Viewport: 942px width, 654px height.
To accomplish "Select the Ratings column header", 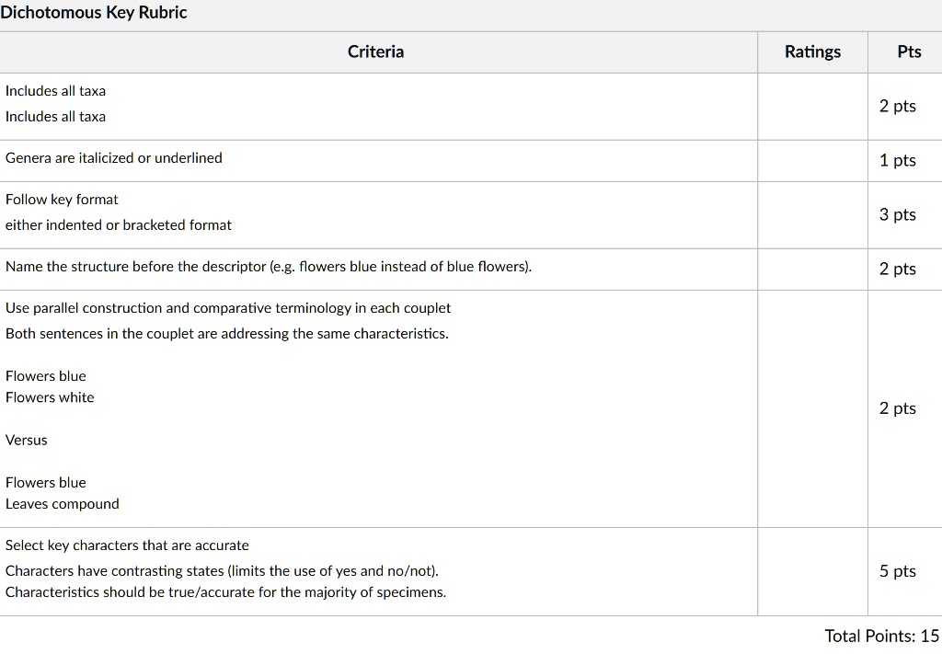I will (811, 52).
